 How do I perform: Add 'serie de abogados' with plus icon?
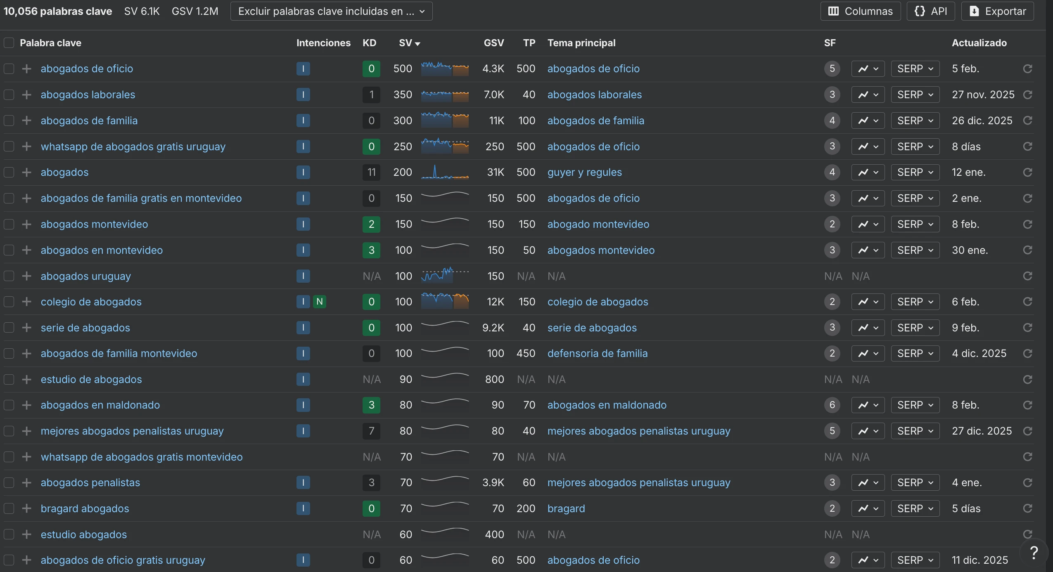point(27,328)
